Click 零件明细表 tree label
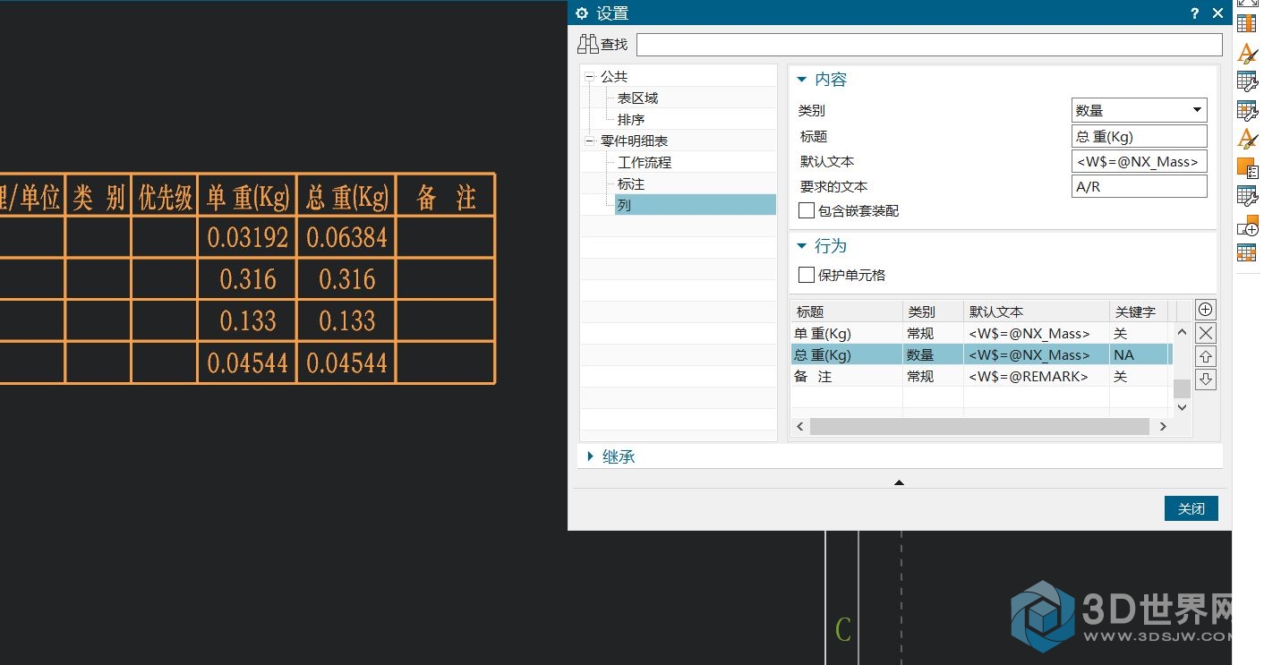1264x665 pixels. click(634, 141)
